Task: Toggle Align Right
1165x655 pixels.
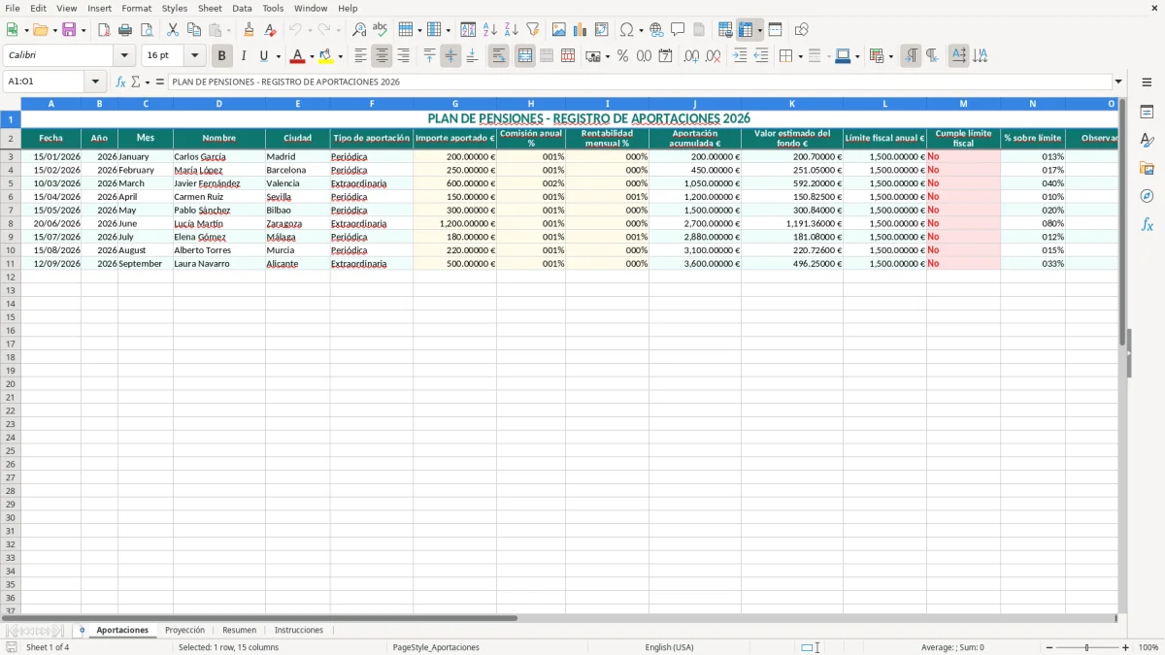Action: click(x=403, y=56)
